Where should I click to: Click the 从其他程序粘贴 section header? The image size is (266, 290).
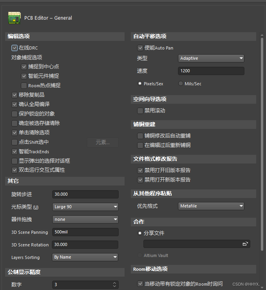(193, 194)
